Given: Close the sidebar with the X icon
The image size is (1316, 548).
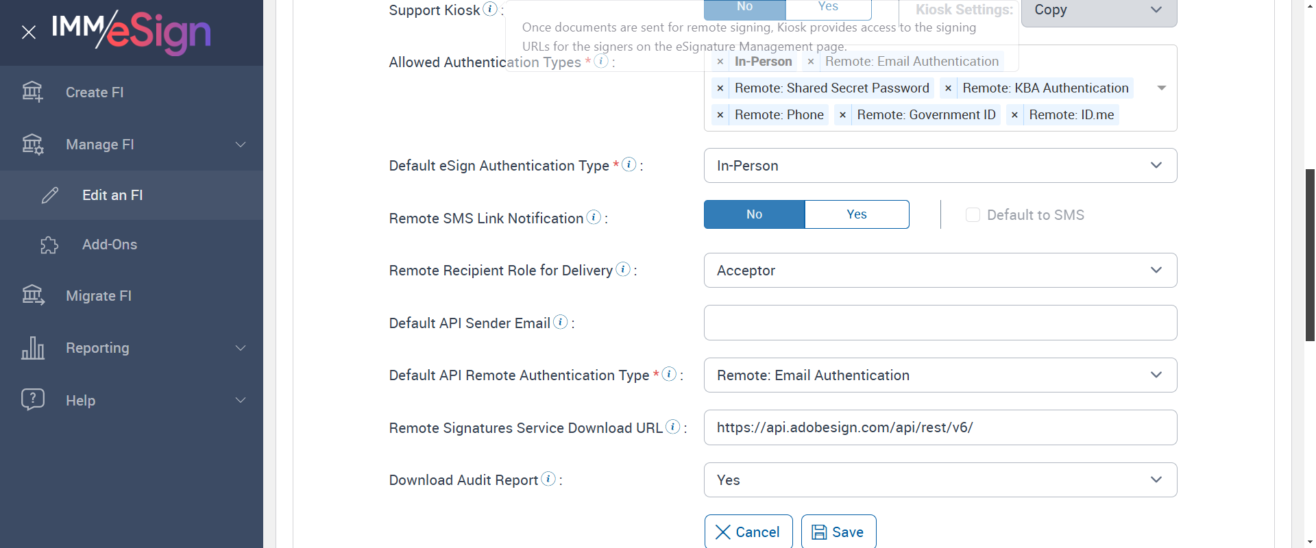Looking at the screenshot, I should pyautogui.click(x=29, y=32).
